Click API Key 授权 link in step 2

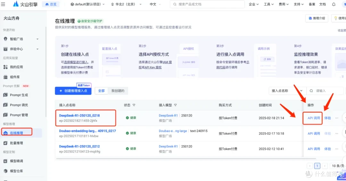(x=153, y=67)
